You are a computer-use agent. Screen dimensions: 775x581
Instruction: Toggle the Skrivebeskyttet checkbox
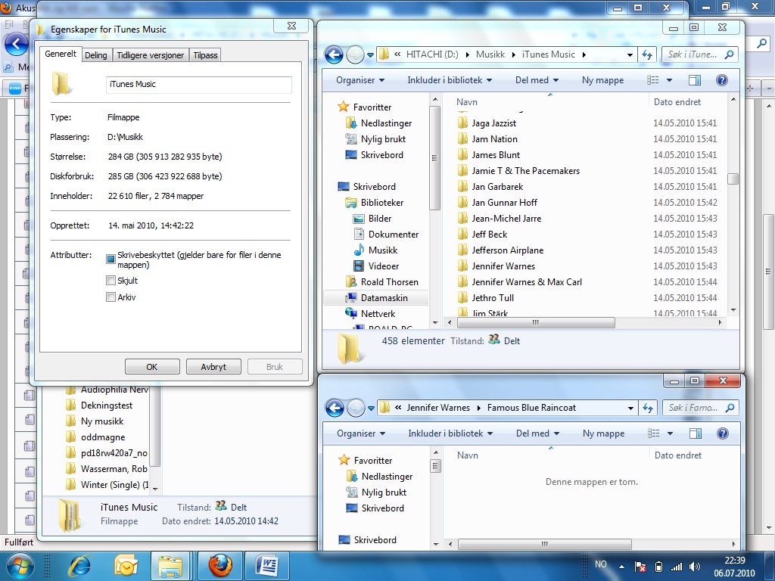click(111, 259)
